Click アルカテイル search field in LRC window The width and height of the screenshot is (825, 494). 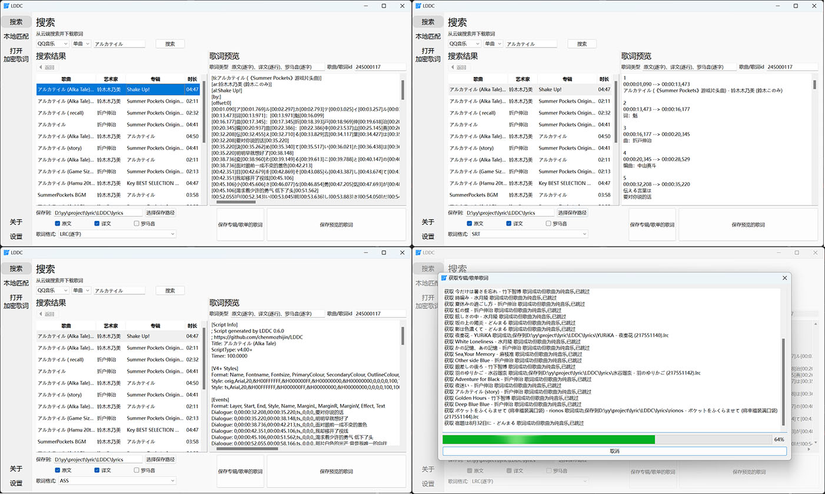click(x=119, y=44)
